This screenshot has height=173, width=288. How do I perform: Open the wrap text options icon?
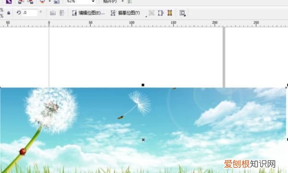coord(182,13)
